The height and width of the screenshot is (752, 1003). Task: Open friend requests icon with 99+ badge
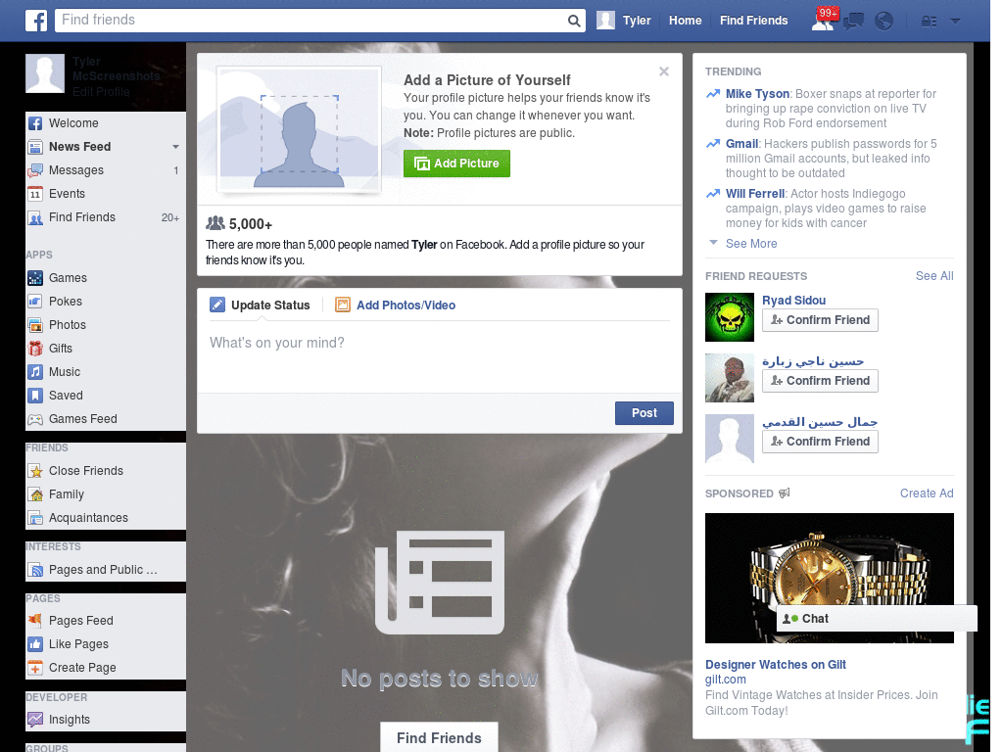[x=823, y=20]
